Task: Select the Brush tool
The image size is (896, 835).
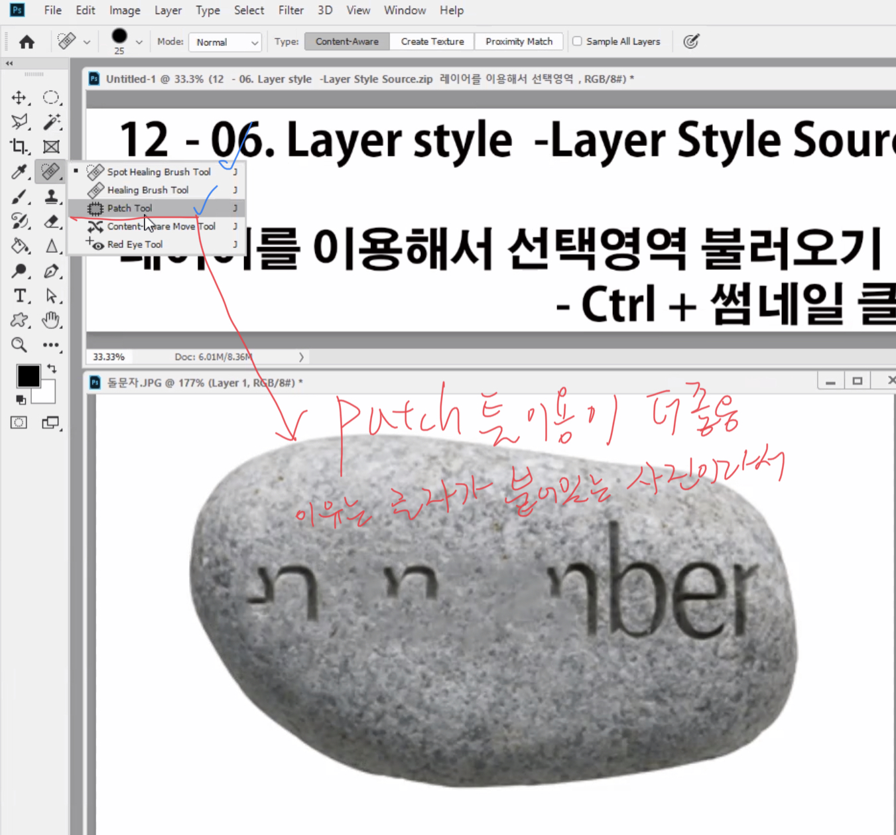Action: coord(19,197)
